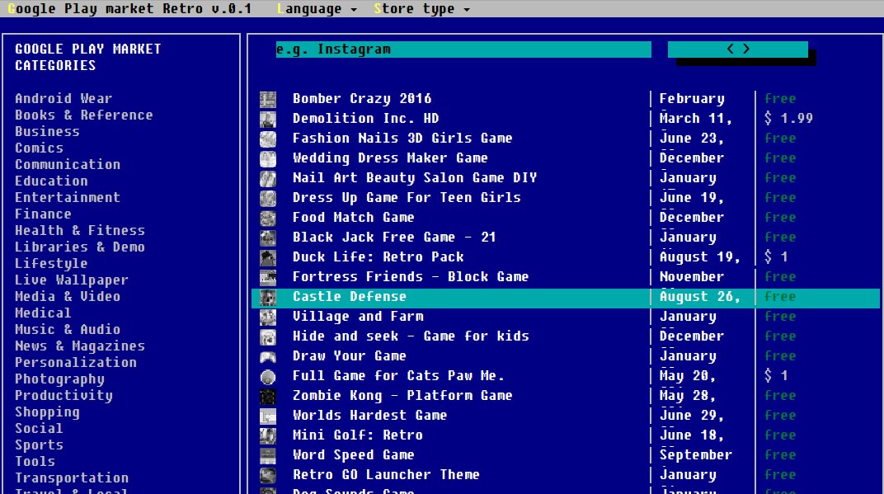
Task: Open the Store type dropdown menu
Action: click(x=421, y=9)
